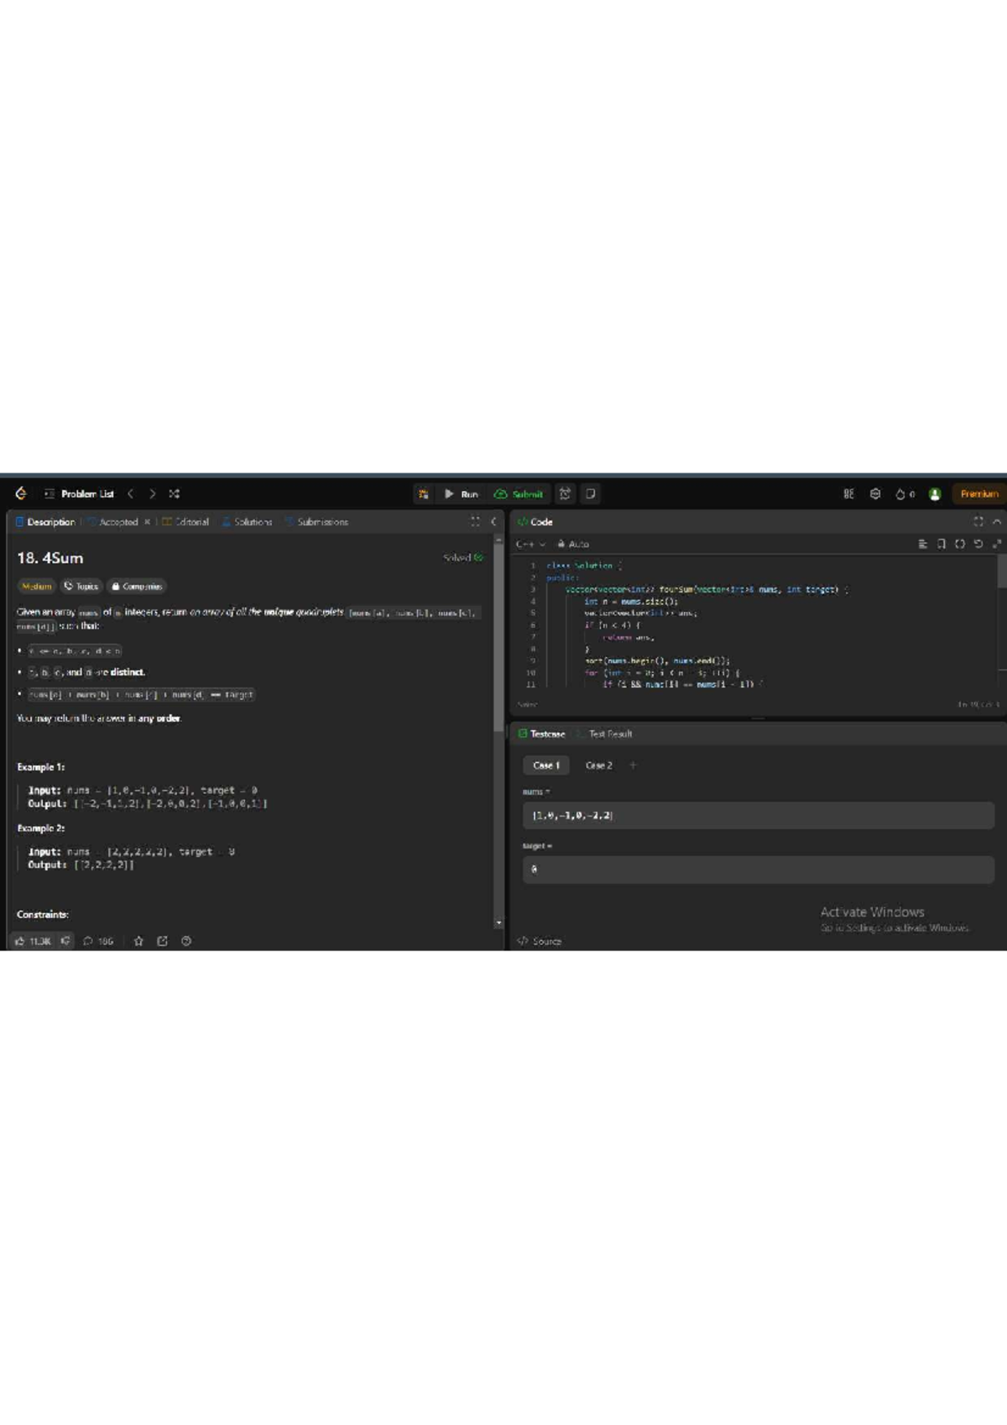Open the Problem List panel
The image size is (1007, 1425).
coord(80,493)
